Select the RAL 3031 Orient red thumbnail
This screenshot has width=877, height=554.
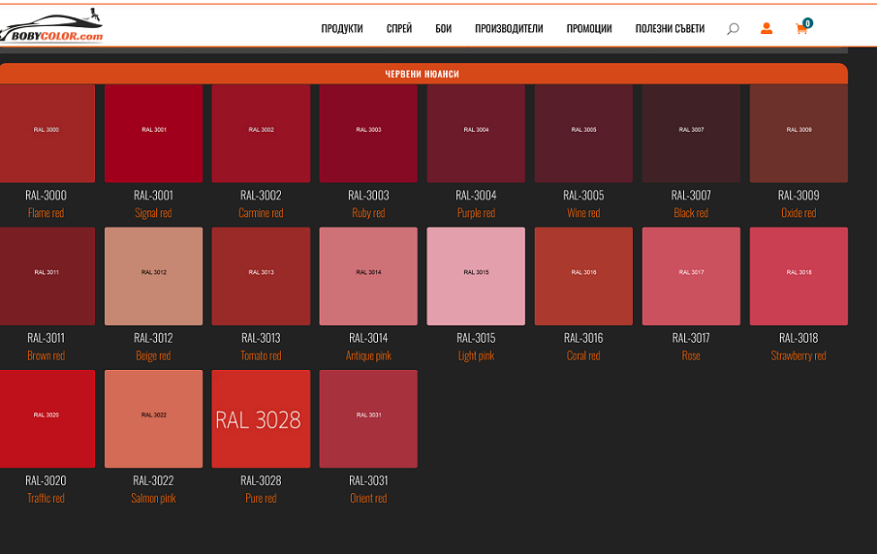point(368,418)
